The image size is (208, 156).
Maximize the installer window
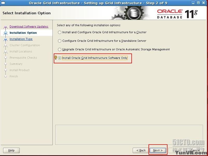[x=198, y=3]
